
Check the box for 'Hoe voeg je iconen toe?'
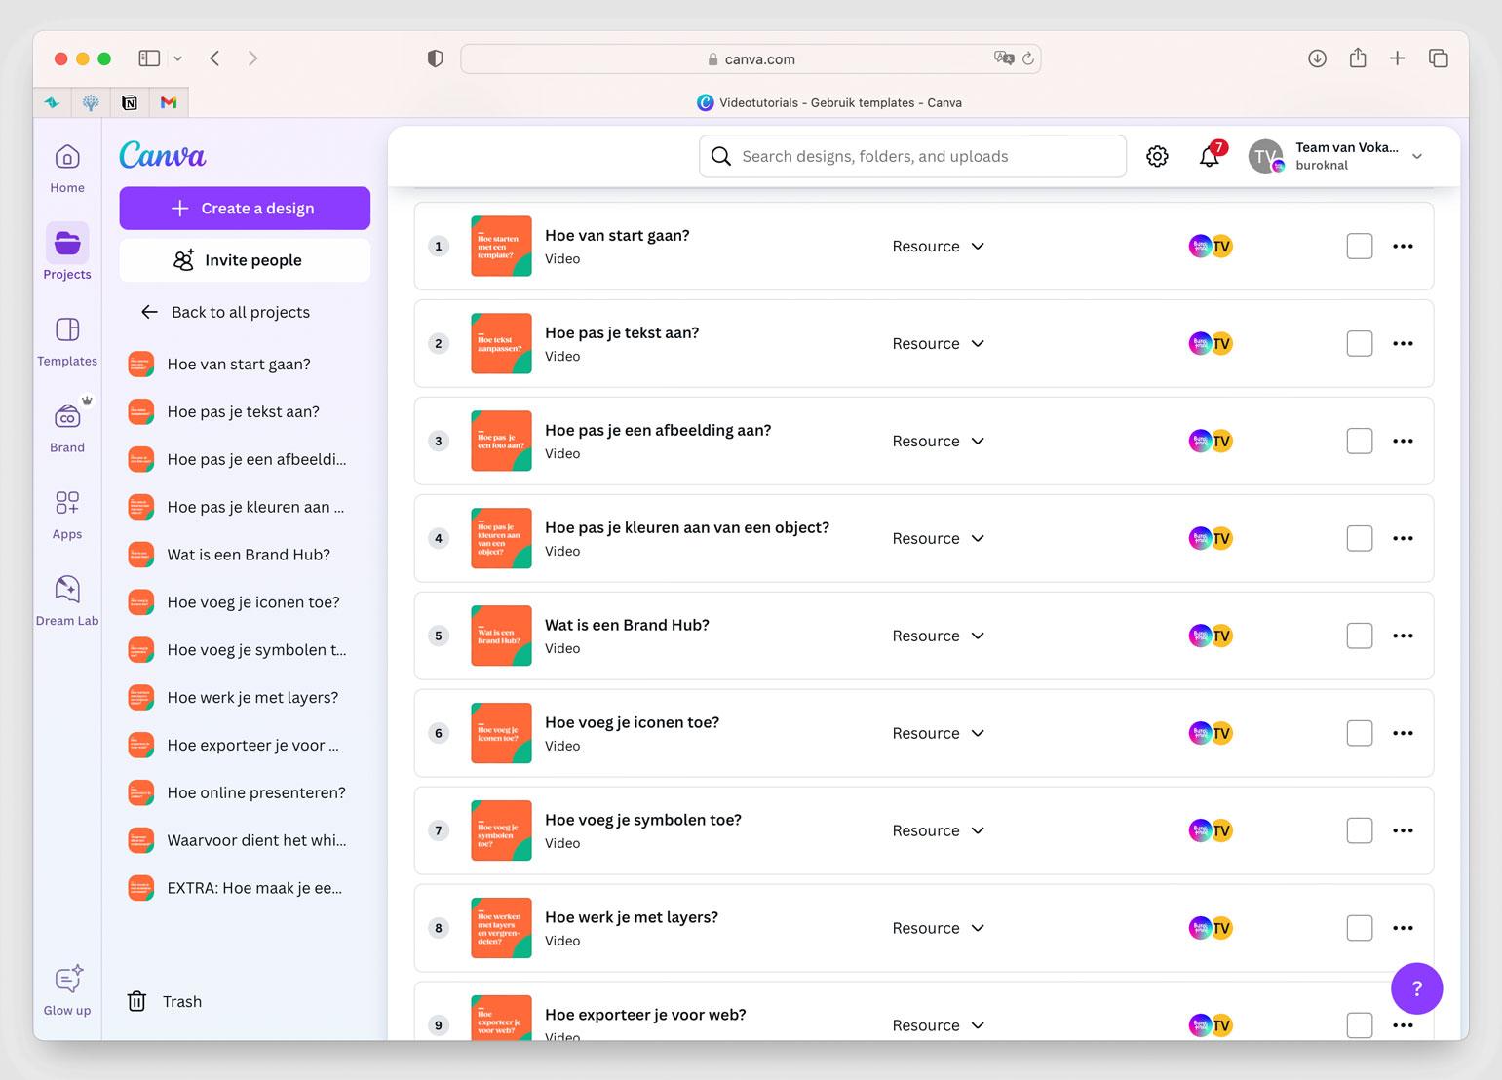1359,734
